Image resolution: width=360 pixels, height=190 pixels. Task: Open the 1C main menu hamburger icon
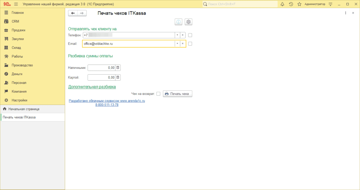(x=16, y=4)
